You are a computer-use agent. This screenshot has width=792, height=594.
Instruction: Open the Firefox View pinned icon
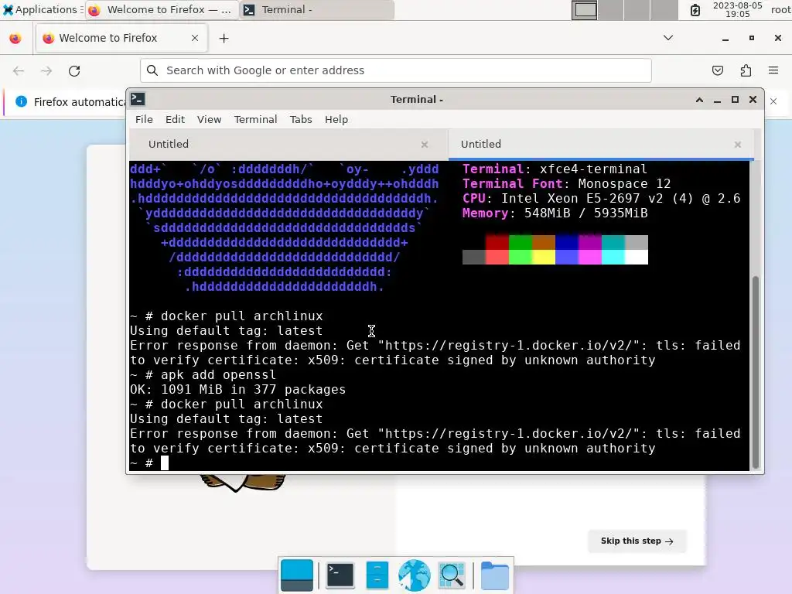click(15, 39)
